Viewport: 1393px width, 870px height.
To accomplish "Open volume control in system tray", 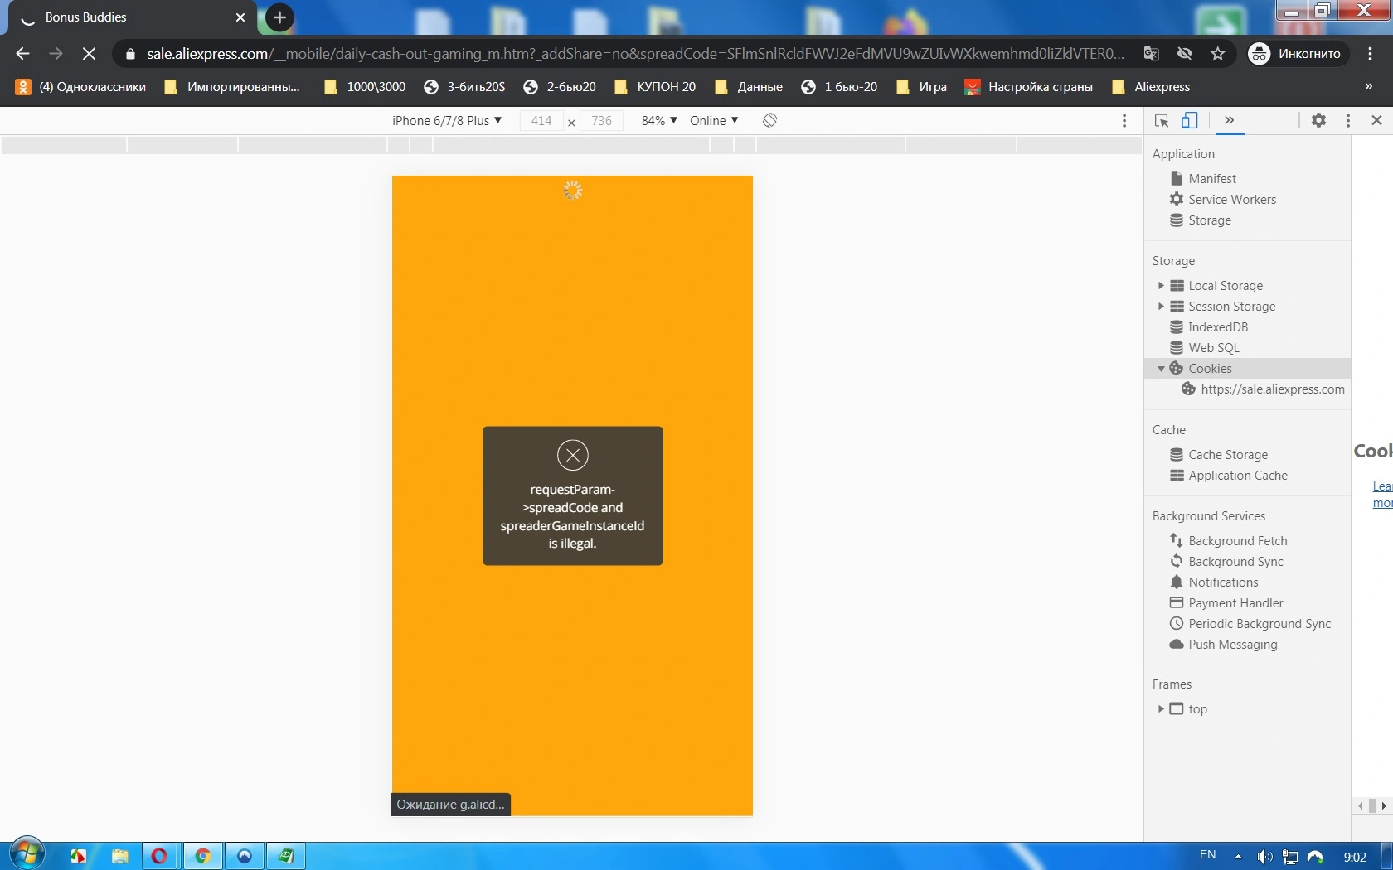I will click(x=1264, y=857).
